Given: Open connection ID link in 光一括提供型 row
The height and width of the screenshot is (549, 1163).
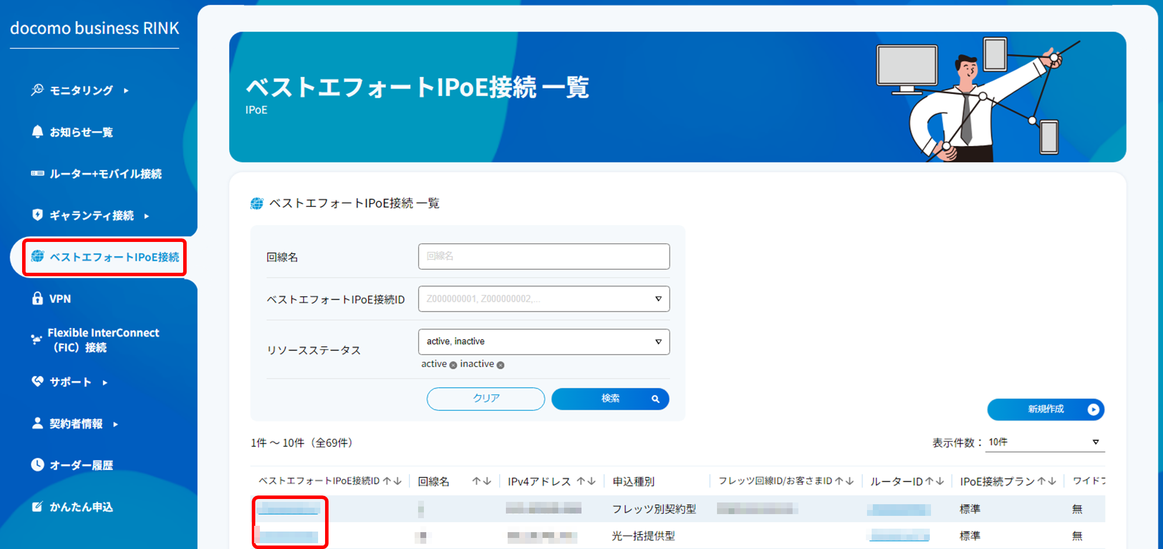Looking at the screenshot, I should pyautogui.click(x=288, y=536).
